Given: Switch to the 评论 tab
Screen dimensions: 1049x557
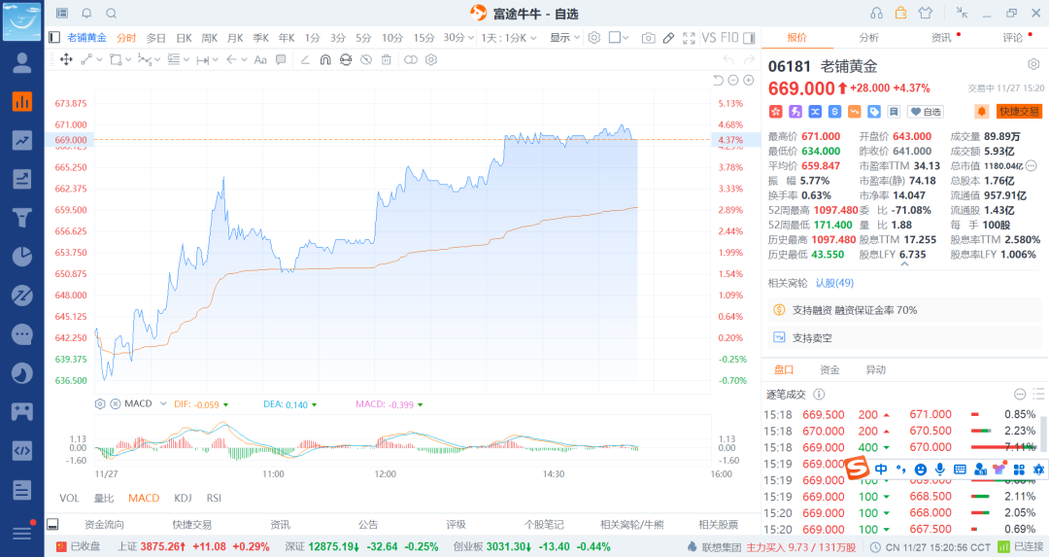Looking at the screenshot, I should pyautogui.click(x=1013, y=38).
